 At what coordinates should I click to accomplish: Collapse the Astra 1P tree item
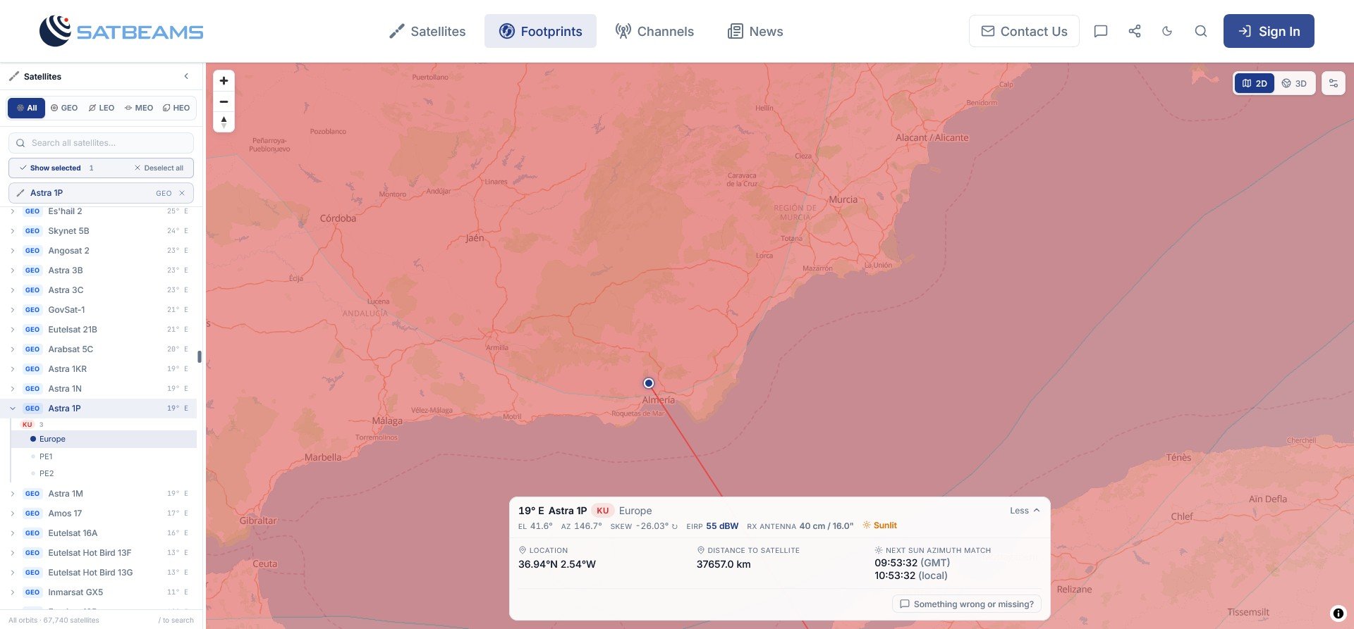tap(13, 409)
